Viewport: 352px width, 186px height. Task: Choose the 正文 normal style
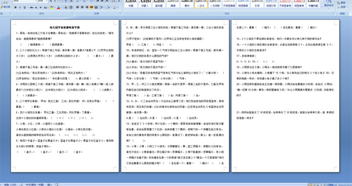coord(201,4)
